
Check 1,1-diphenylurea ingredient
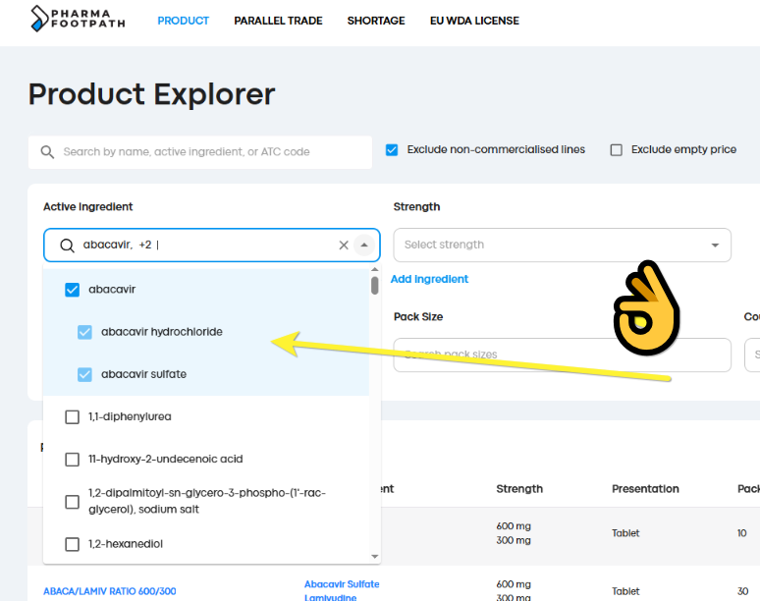[73, 416]
